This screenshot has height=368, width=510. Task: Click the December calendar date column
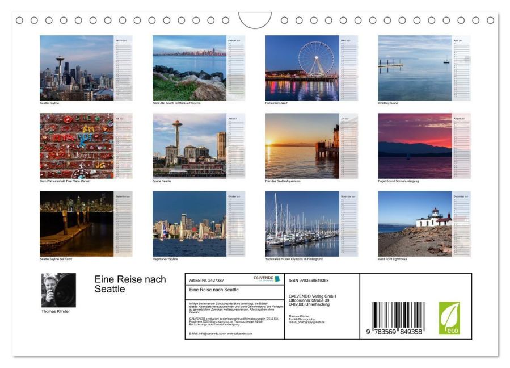[461, 224]
